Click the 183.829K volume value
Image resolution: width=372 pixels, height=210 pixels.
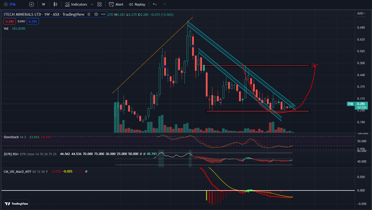[x=19, y=28]
